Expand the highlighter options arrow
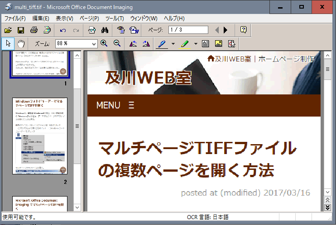This screenshot has width=336, height=225. point(196,44)
